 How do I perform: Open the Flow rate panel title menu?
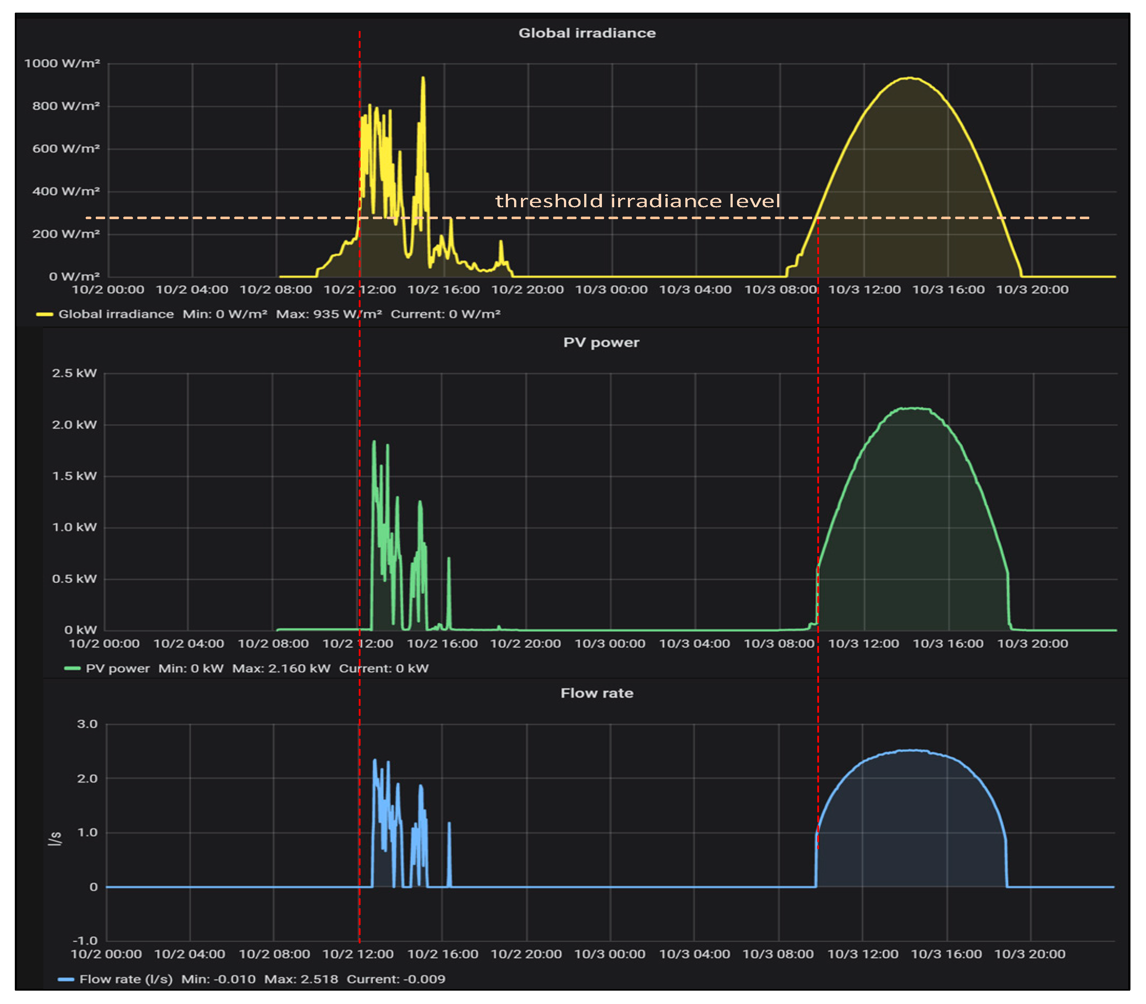coord(596,693)
